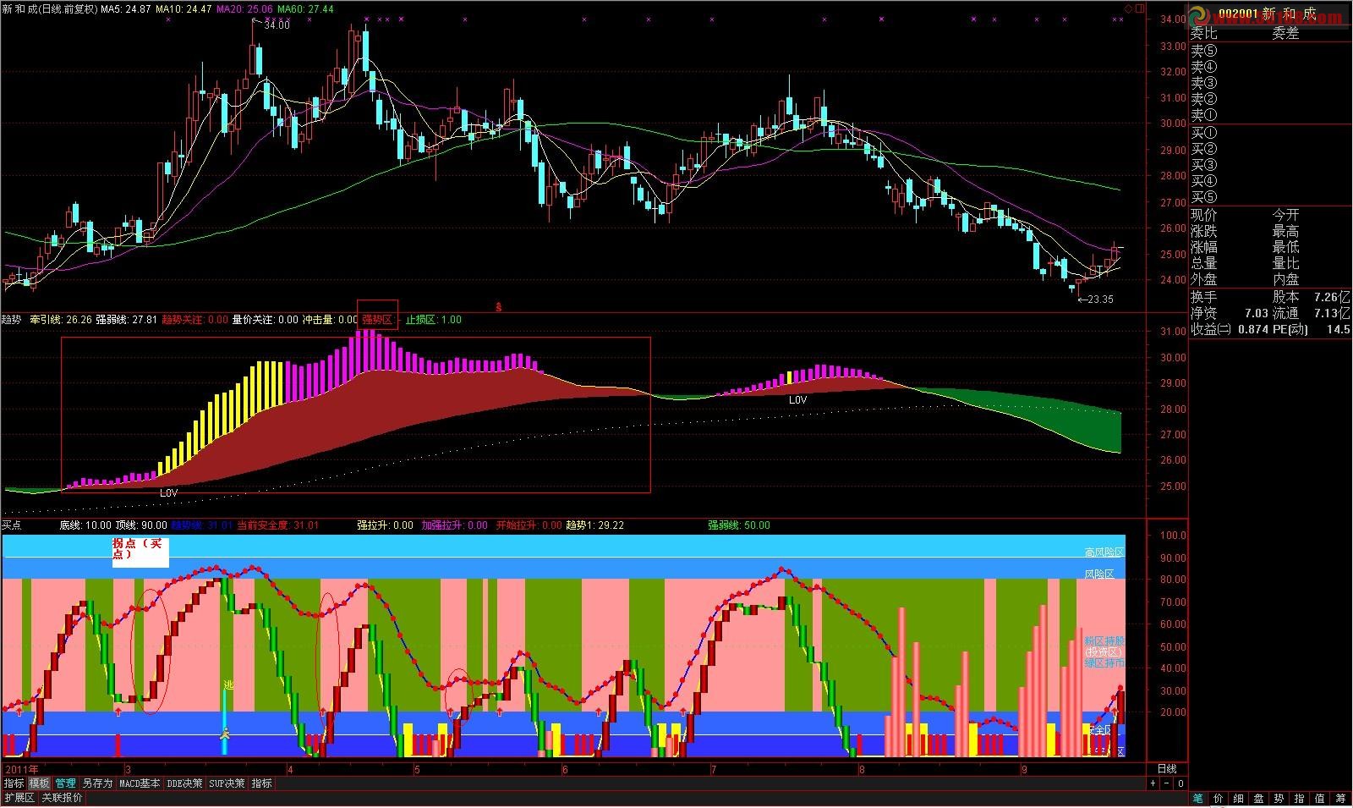This screenshot has height=808, width=1353.
Task: Switch to the 细 tab
Action: tap(1238, 798)
